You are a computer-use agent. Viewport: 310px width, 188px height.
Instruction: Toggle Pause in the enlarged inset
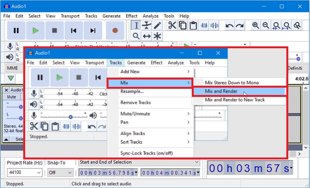tap(40, 77)
